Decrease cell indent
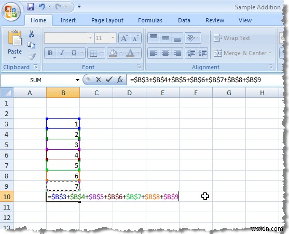The image size is (289, 234). click(191, 53)
